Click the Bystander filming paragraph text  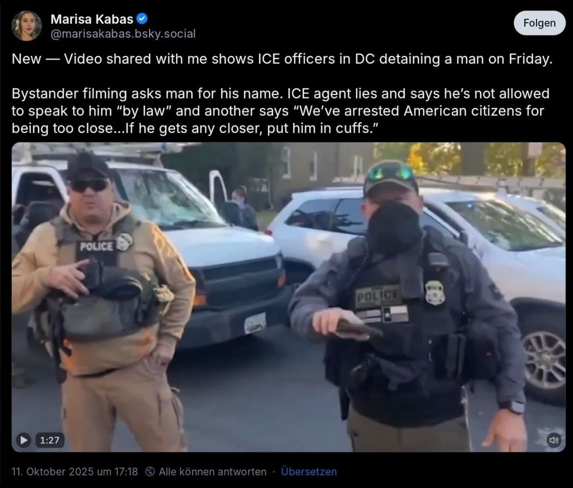[281, 111]
